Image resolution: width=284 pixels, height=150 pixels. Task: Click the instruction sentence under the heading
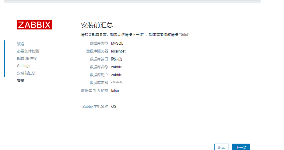135,35
